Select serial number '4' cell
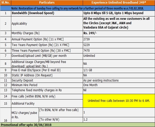155x127 pixels. click(x=5, y=40)
